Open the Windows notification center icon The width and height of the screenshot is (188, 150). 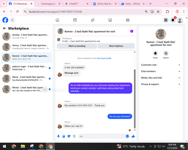click(182, 146)
